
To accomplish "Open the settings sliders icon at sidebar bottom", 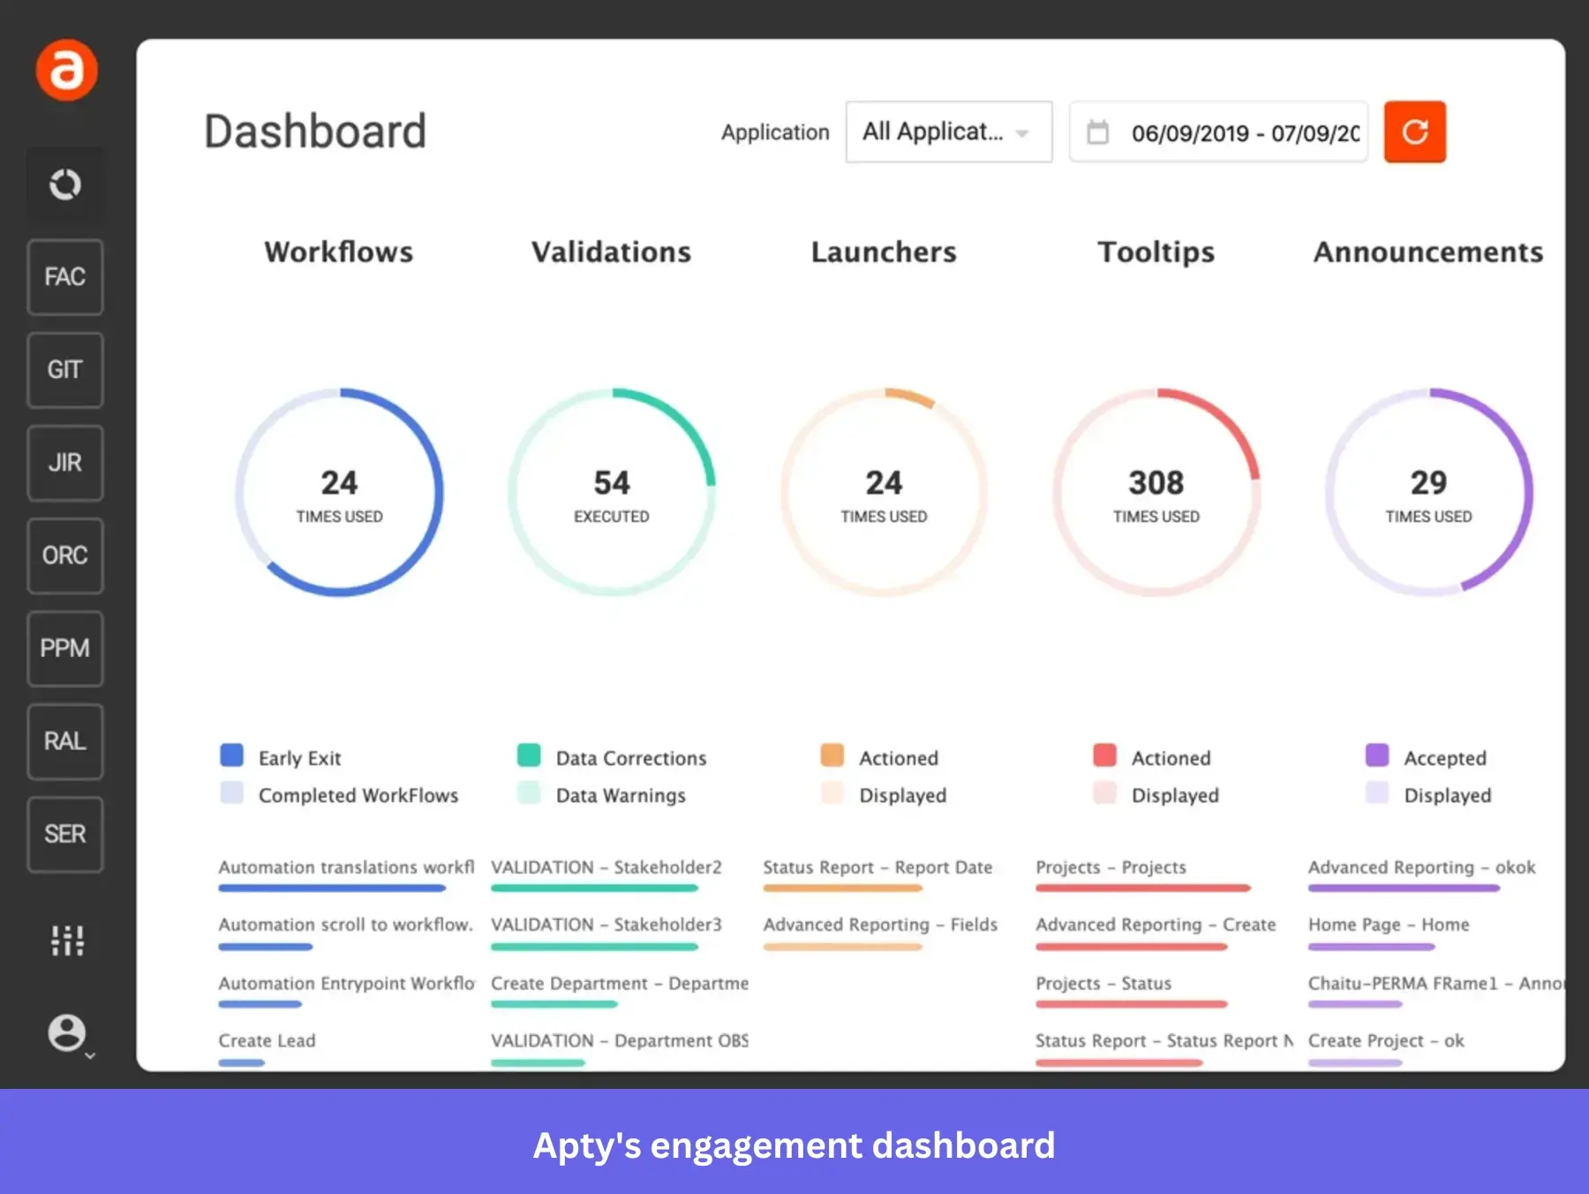I will point(67,941).
